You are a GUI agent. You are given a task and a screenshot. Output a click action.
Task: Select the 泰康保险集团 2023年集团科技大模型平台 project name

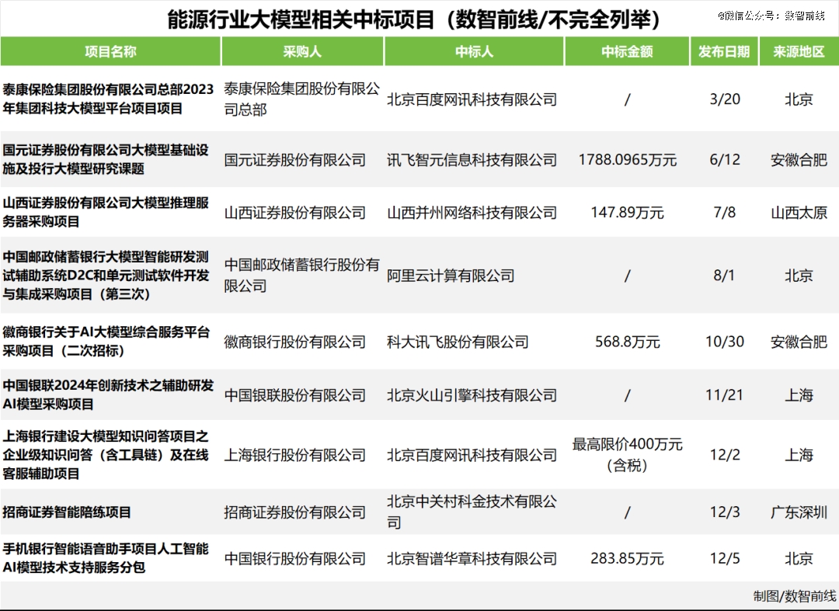click(x=108, y=99)
